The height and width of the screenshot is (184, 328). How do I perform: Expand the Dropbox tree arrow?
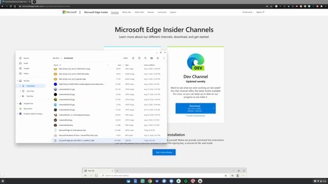coord(17,114)
